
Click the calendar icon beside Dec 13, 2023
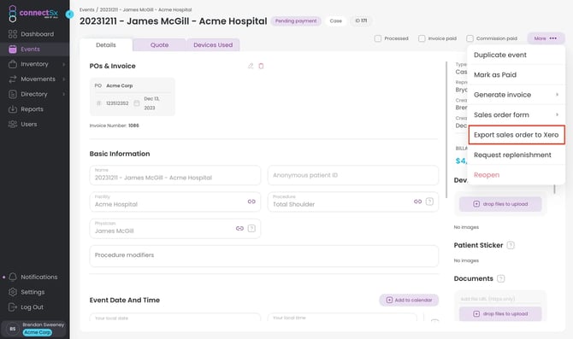coord(137,103)
